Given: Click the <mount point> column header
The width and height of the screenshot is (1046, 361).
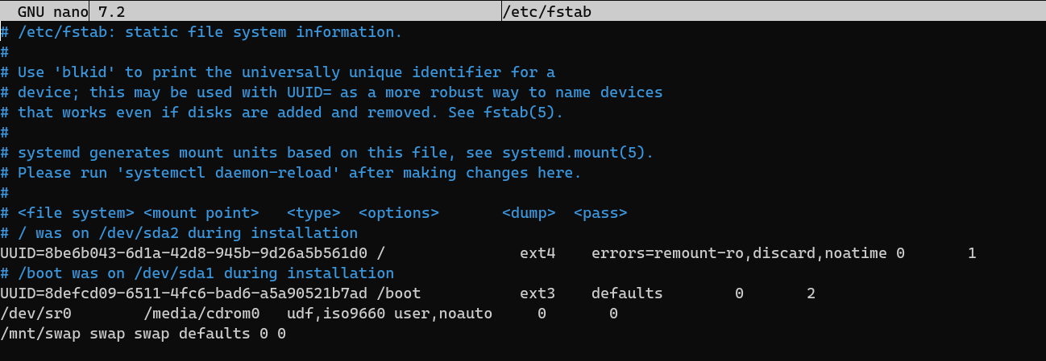Looking at the screenshot, I should (x=201, y=213).
